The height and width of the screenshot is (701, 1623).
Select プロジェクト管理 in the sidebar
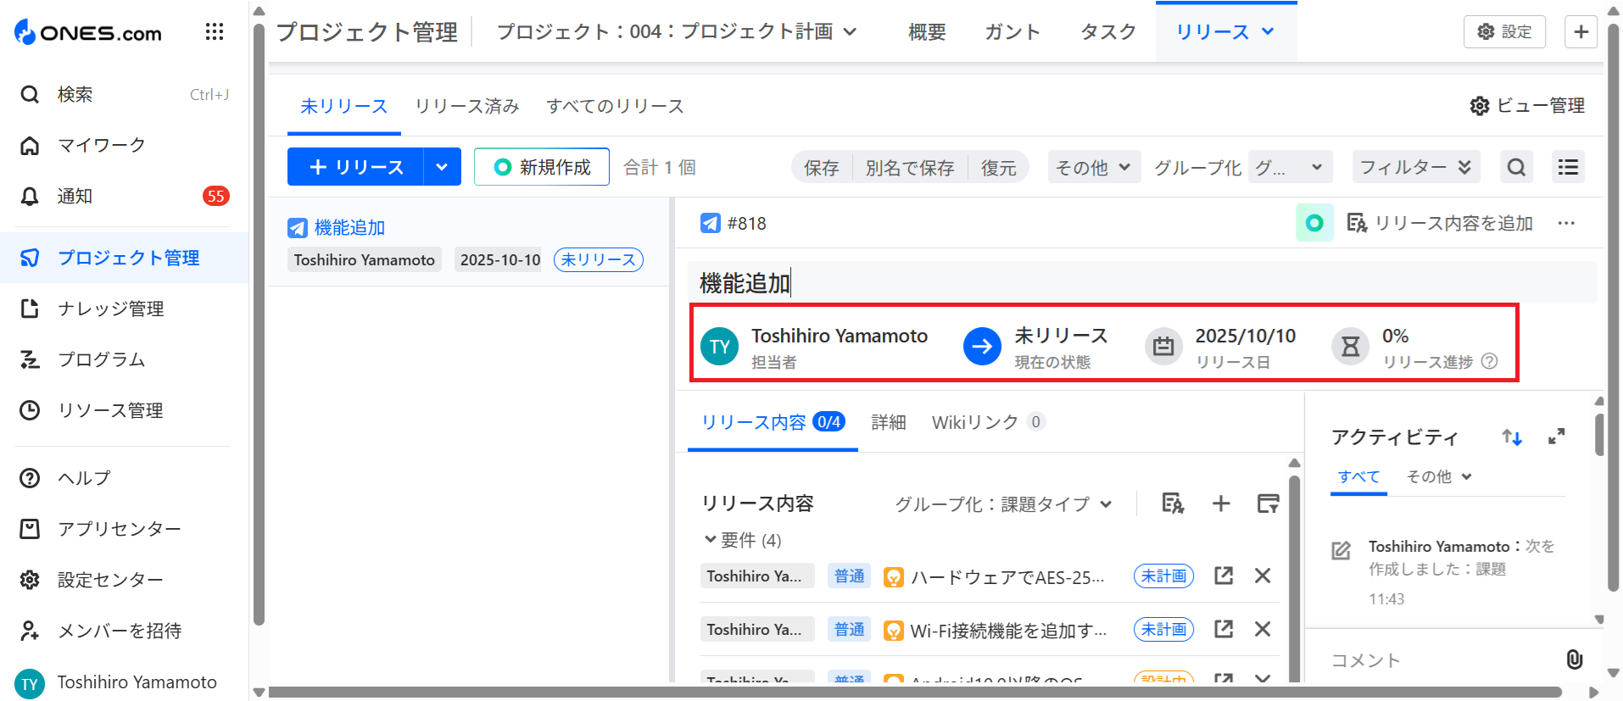click(124, 258)
